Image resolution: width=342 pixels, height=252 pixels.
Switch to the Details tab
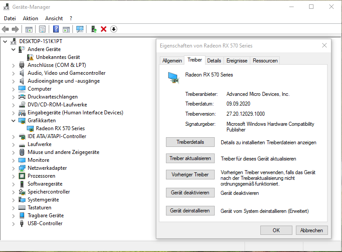[214, 61]
